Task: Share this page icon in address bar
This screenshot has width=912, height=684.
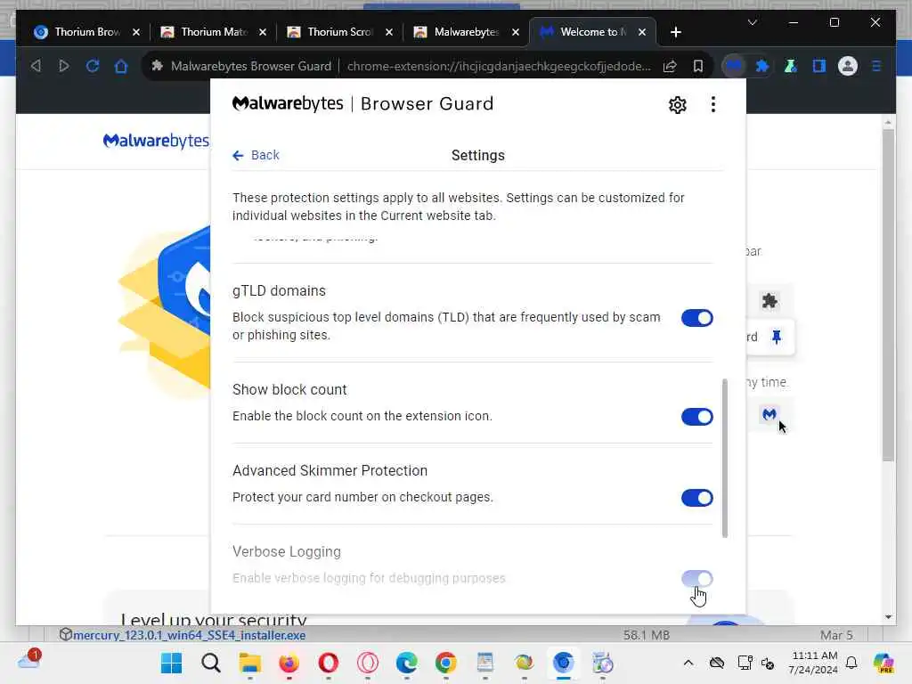Action: click(670, 66)
